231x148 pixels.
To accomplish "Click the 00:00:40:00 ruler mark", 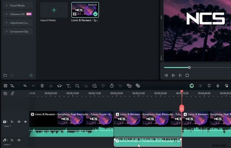I will coord(204,93).
